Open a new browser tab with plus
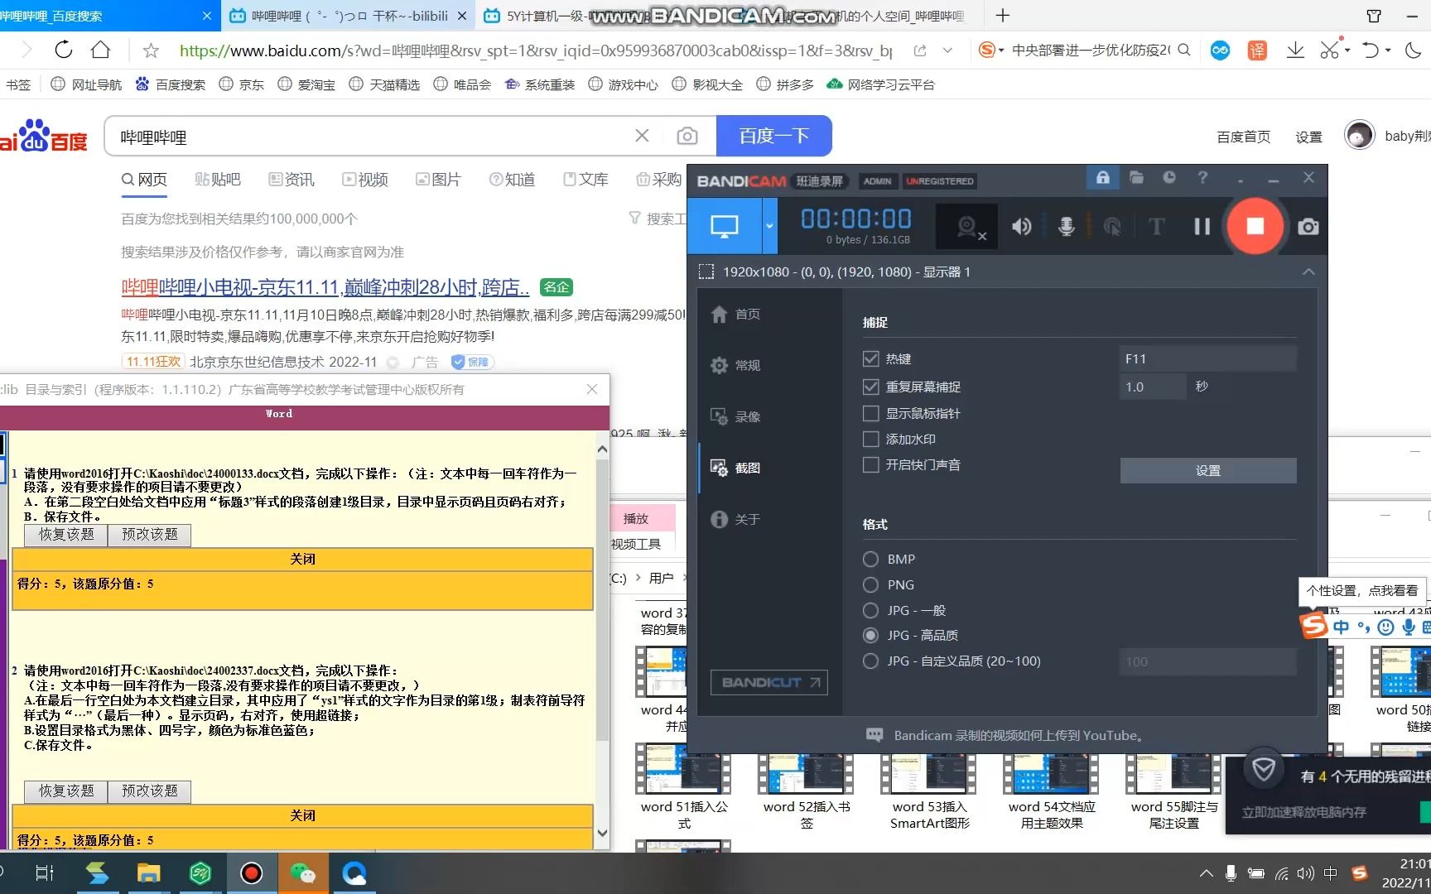The width and height of the screenshot is (1431, 894). point(1003,16)
